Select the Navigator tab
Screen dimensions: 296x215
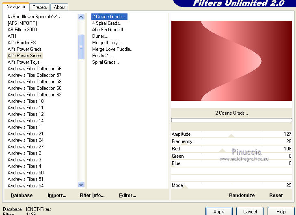pyautogui.click(x=16, y=7)
